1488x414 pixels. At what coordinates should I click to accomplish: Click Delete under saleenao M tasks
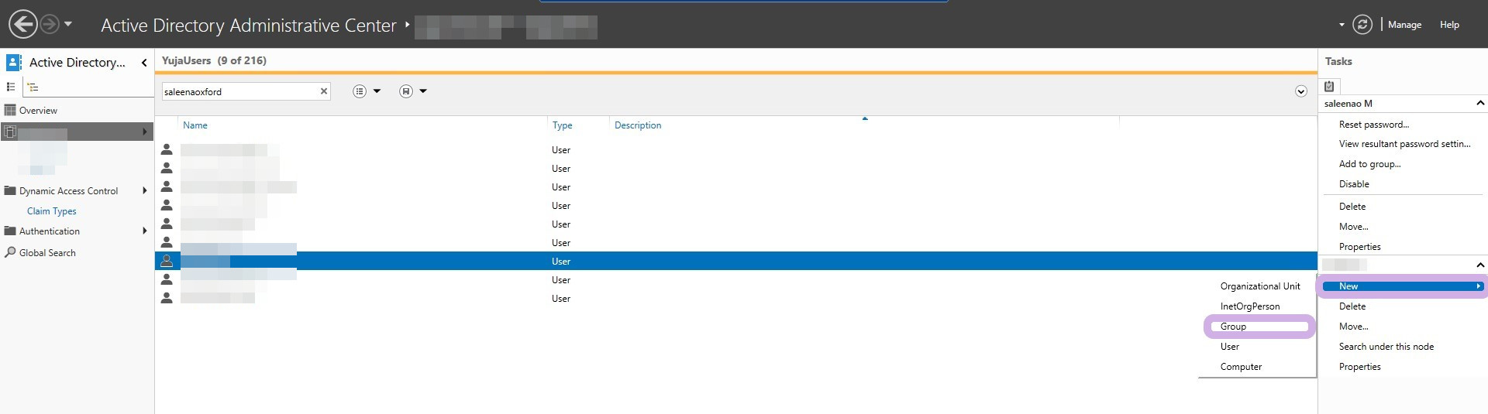(x=1352, y=207)
